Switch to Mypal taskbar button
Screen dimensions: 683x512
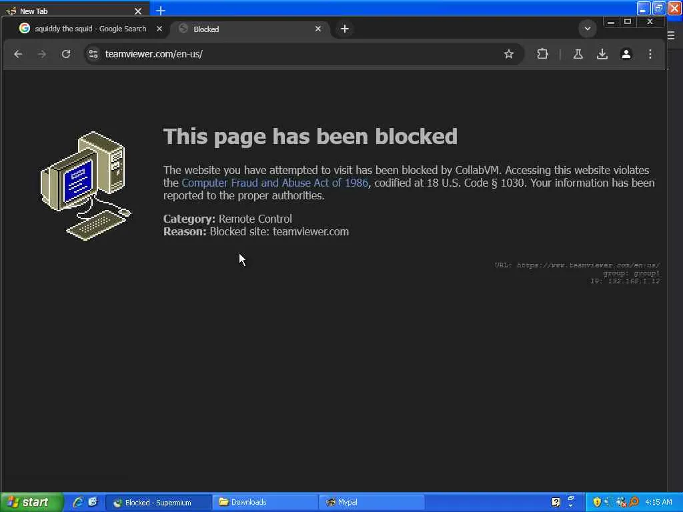[372, 503]
